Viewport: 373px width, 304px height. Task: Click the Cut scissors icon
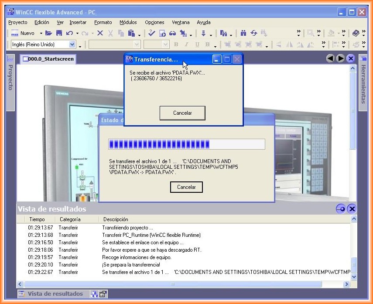coord(110,33)
